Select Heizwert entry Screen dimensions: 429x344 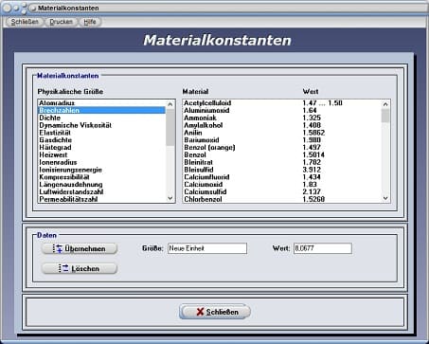101,154
